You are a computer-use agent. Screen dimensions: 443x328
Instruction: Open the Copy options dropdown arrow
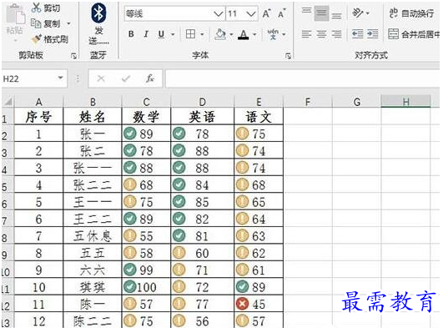[x=68, y=23]
